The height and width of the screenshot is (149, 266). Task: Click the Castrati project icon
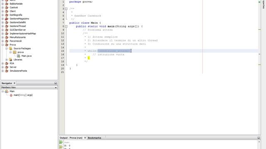[x=7, y=7]
